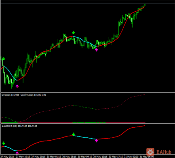This screenshot has height=158, width=175.
Task: Select the green down arrow at main chart's left edge
Action: click(x=4, y=59)
